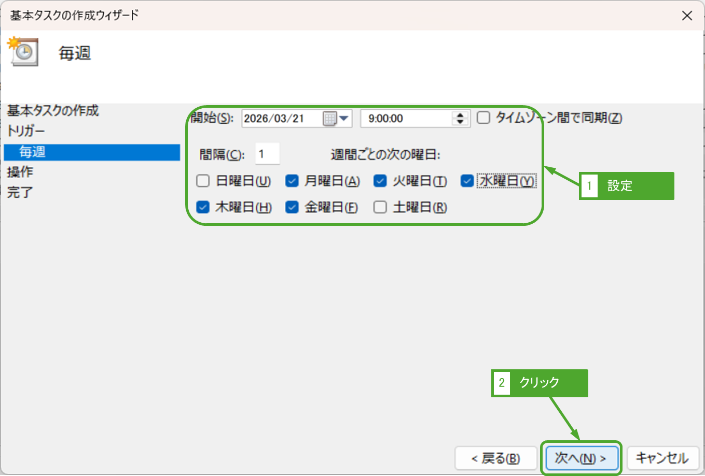The height and width of the screenshot is (476, 705).
Task: Toggle the 水曜日 checkbox
Action: point(467,181)
